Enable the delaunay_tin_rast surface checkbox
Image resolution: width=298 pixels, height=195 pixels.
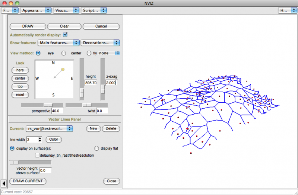click(37, 155)
